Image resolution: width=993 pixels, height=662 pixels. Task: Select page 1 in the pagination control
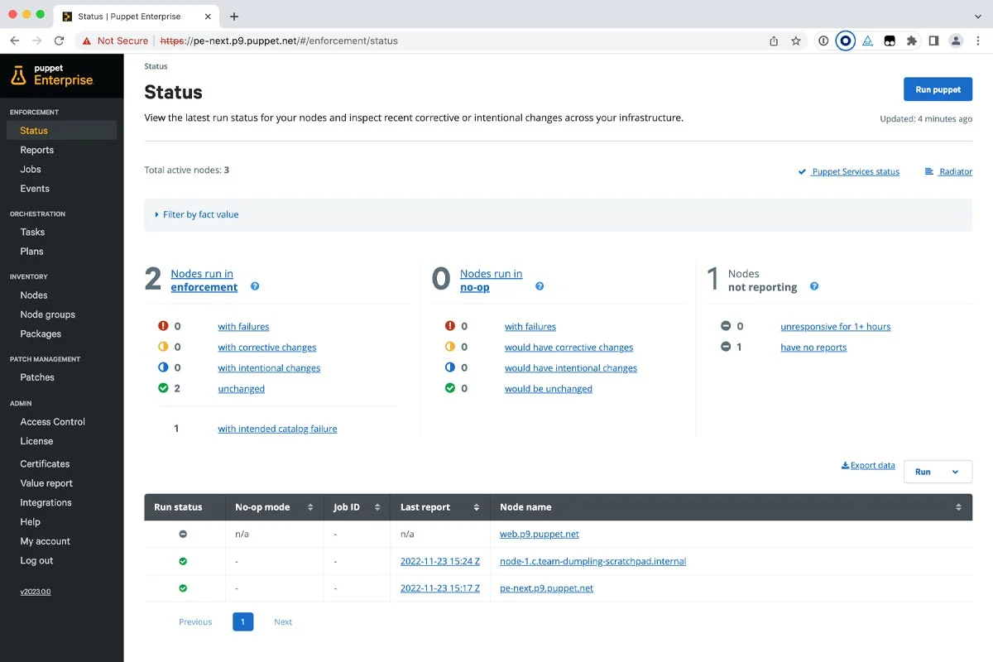[242, 621]
